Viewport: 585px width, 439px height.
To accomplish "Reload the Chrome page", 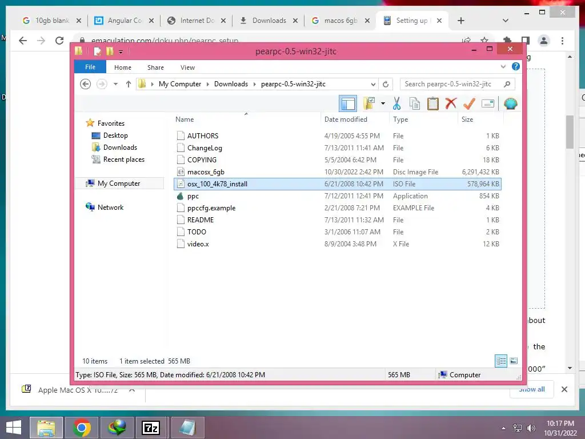I will coord(59,41).
